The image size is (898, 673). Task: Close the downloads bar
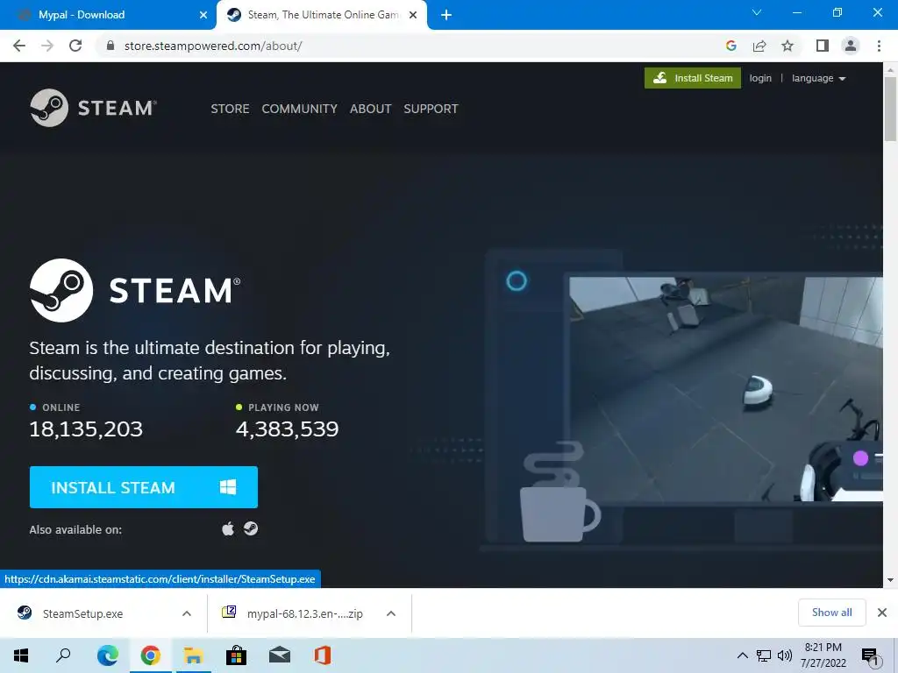click(882, 613)
